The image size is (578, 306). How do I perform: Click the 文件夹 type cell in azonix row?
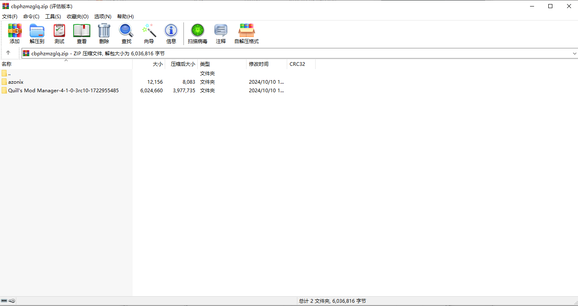[x=207, y=82]
